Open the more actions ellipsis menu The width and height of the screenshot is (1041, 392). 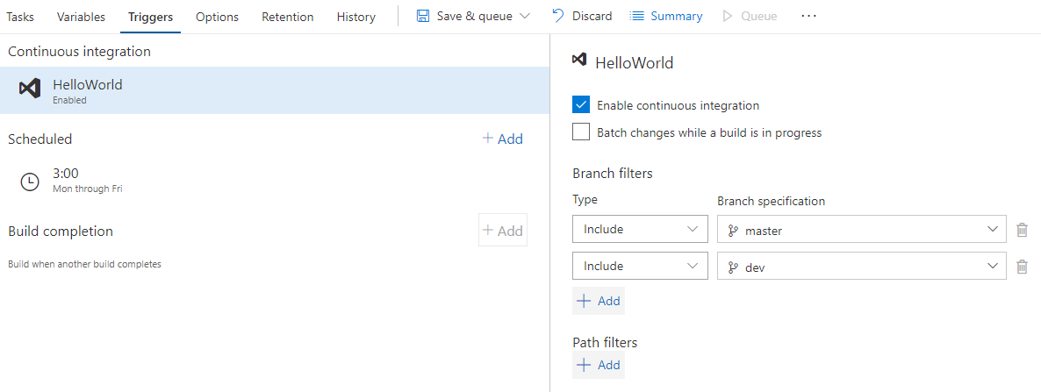[808, 17]
